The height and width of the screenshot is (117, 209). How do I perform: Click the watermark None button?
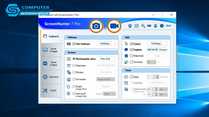[x=157, y=56]
